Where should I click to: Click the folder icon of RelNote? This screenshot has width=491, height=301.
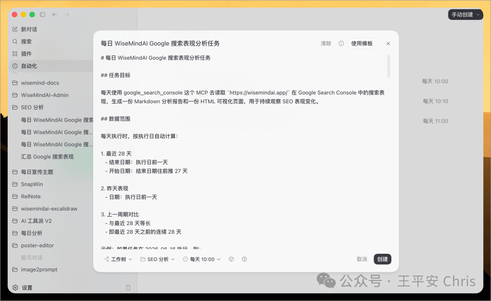[15, 196]
